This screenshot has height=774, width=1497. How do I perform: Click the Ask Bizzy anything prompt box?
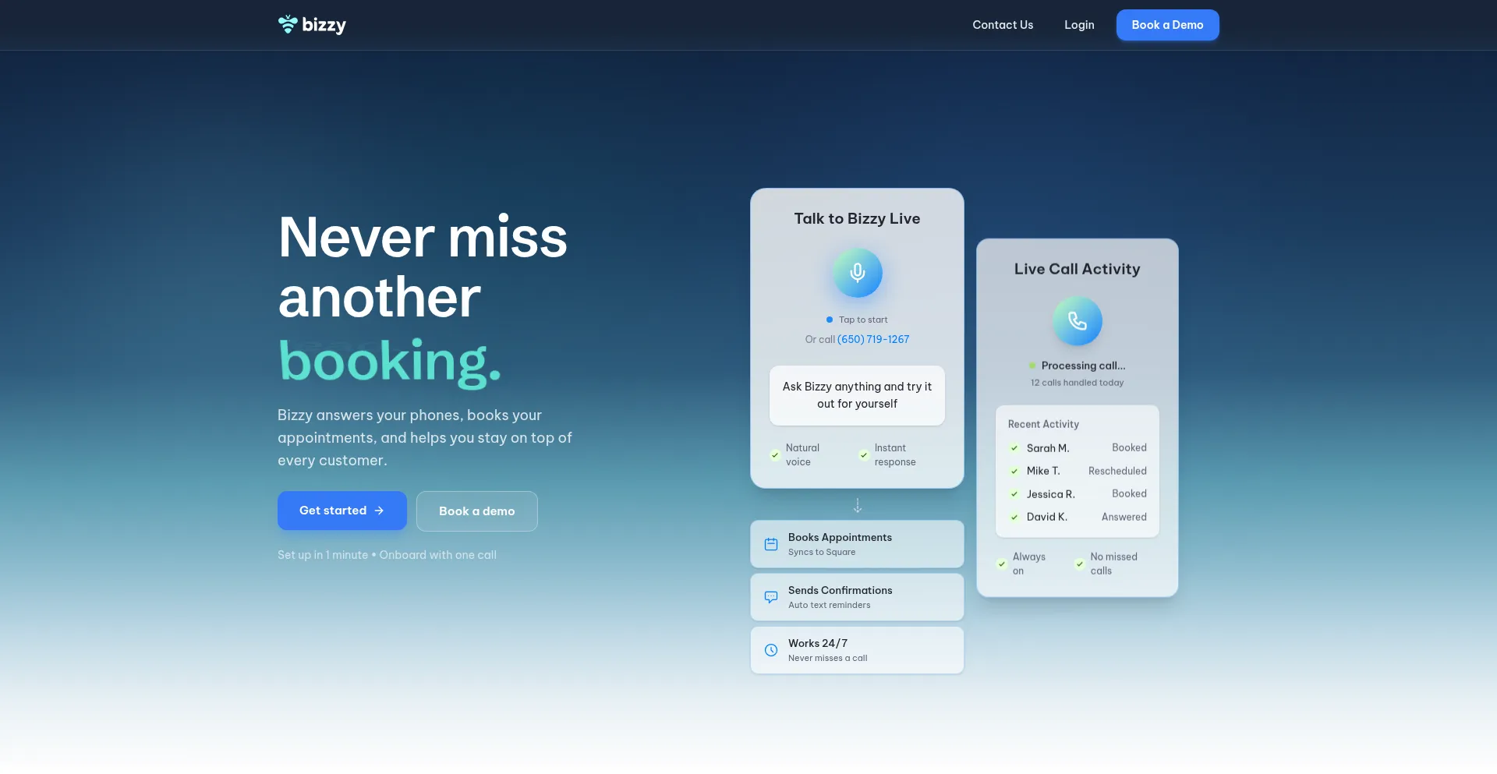[x=857, y=395]
